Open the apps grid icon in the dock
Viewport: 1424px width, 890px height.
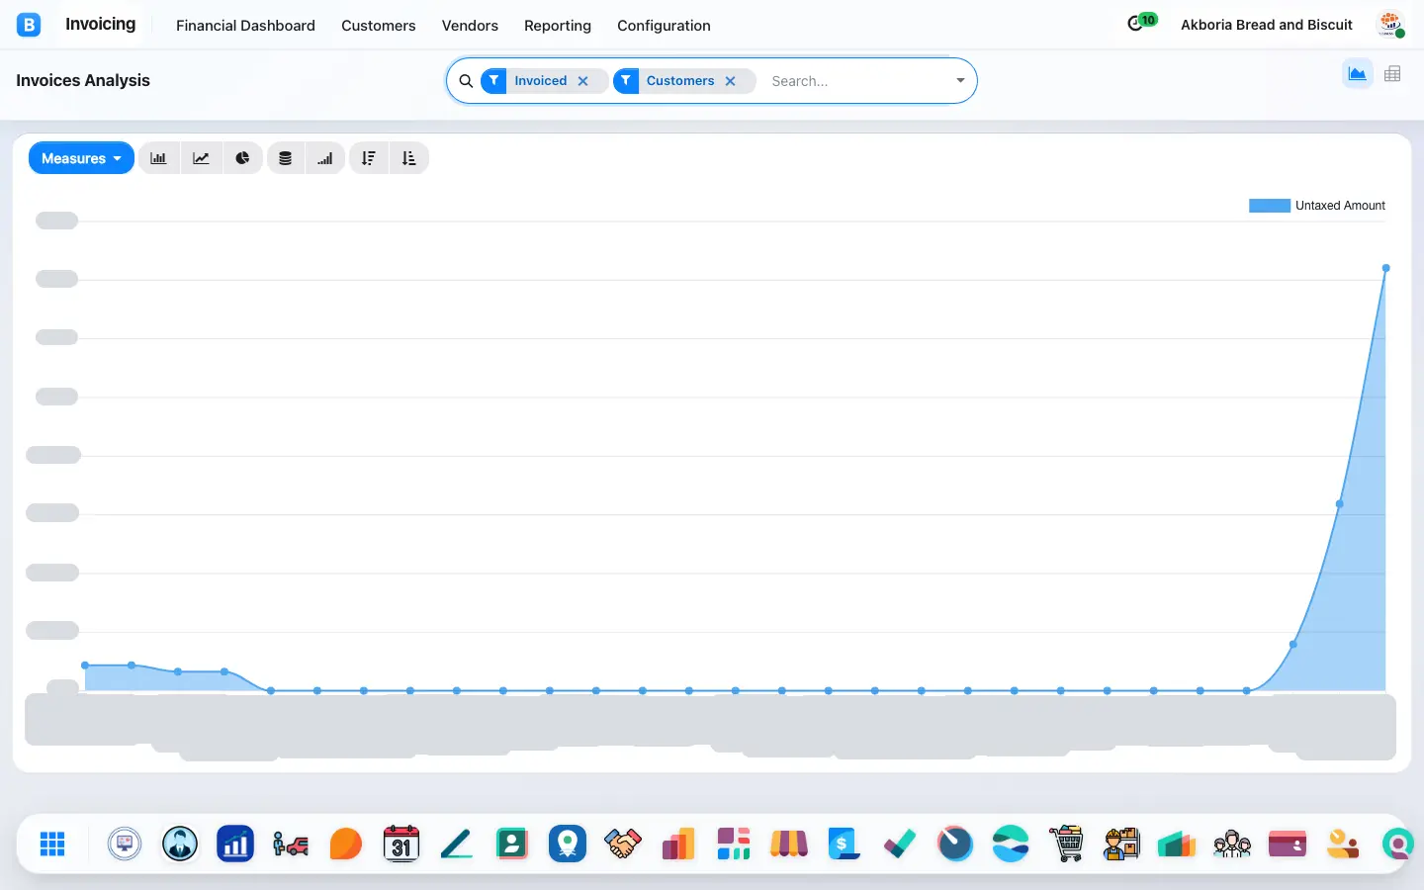(52, 844)
